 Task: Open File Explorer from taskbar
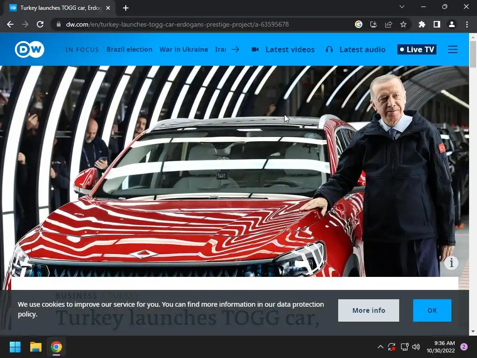point(35,347)
